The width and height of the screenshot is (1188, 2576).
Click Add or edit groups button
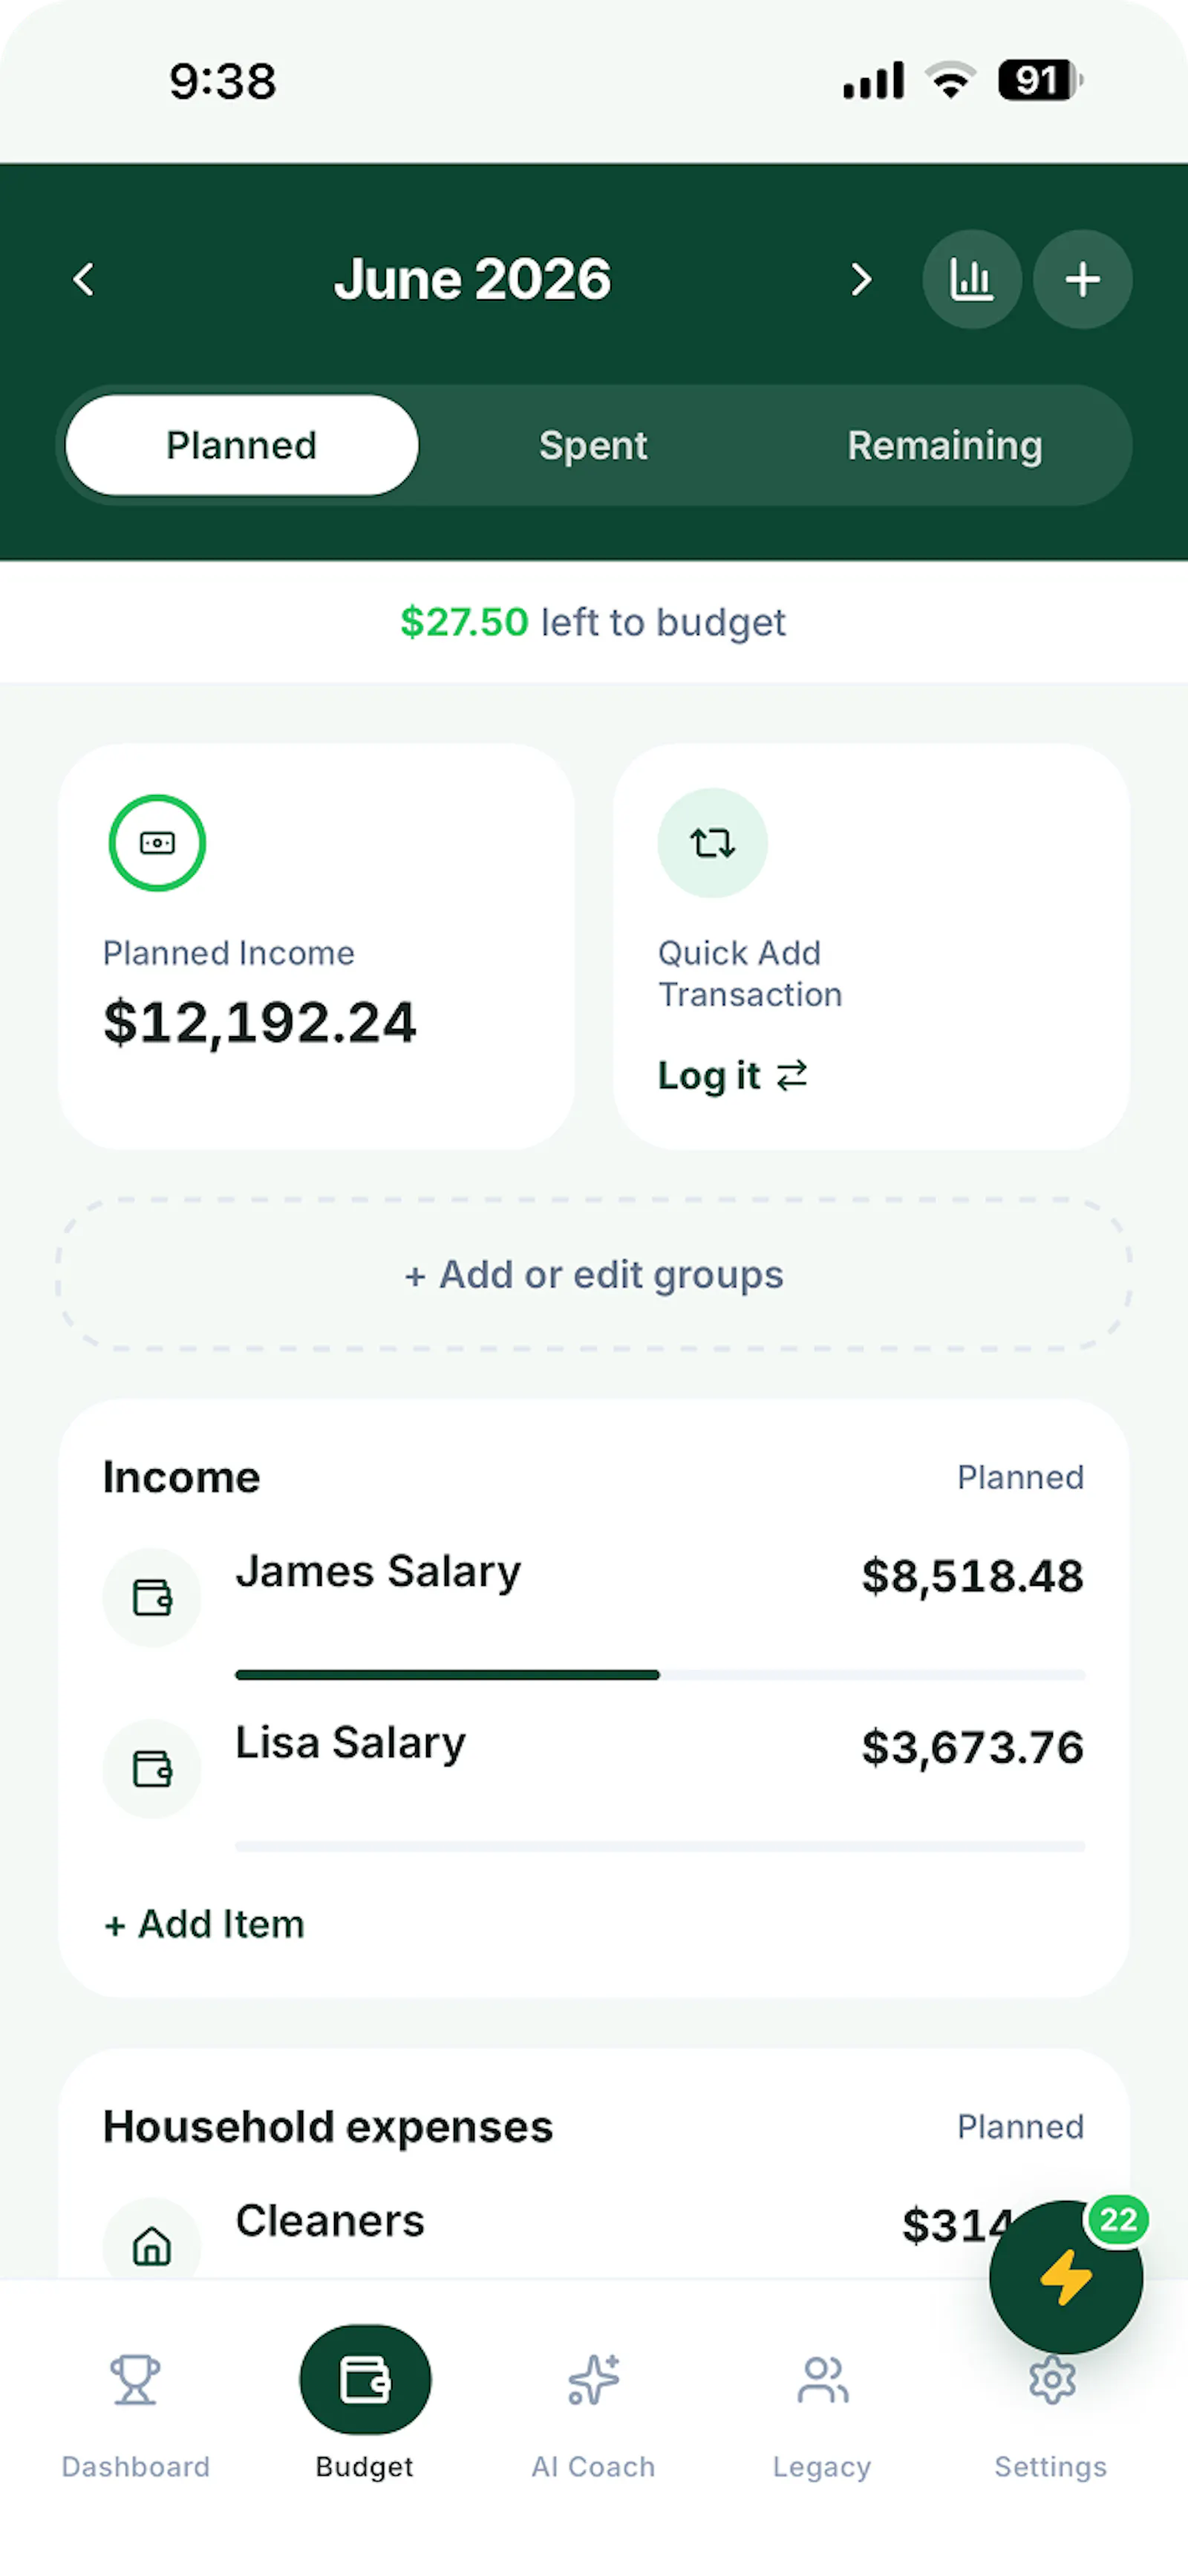[593, 1274]
